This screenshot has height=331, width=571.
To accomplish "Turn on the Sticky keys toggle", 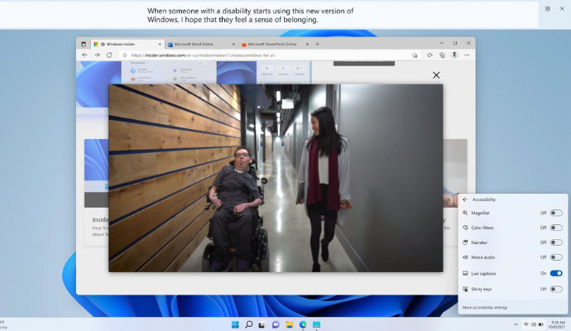I will point(556,289).
